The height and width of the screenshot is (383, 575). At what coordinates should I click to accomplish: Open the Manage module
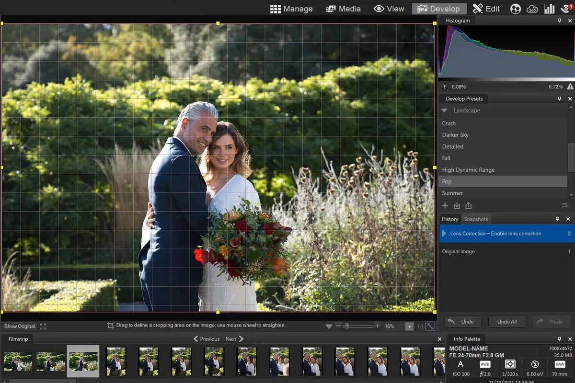click(291, 9)
